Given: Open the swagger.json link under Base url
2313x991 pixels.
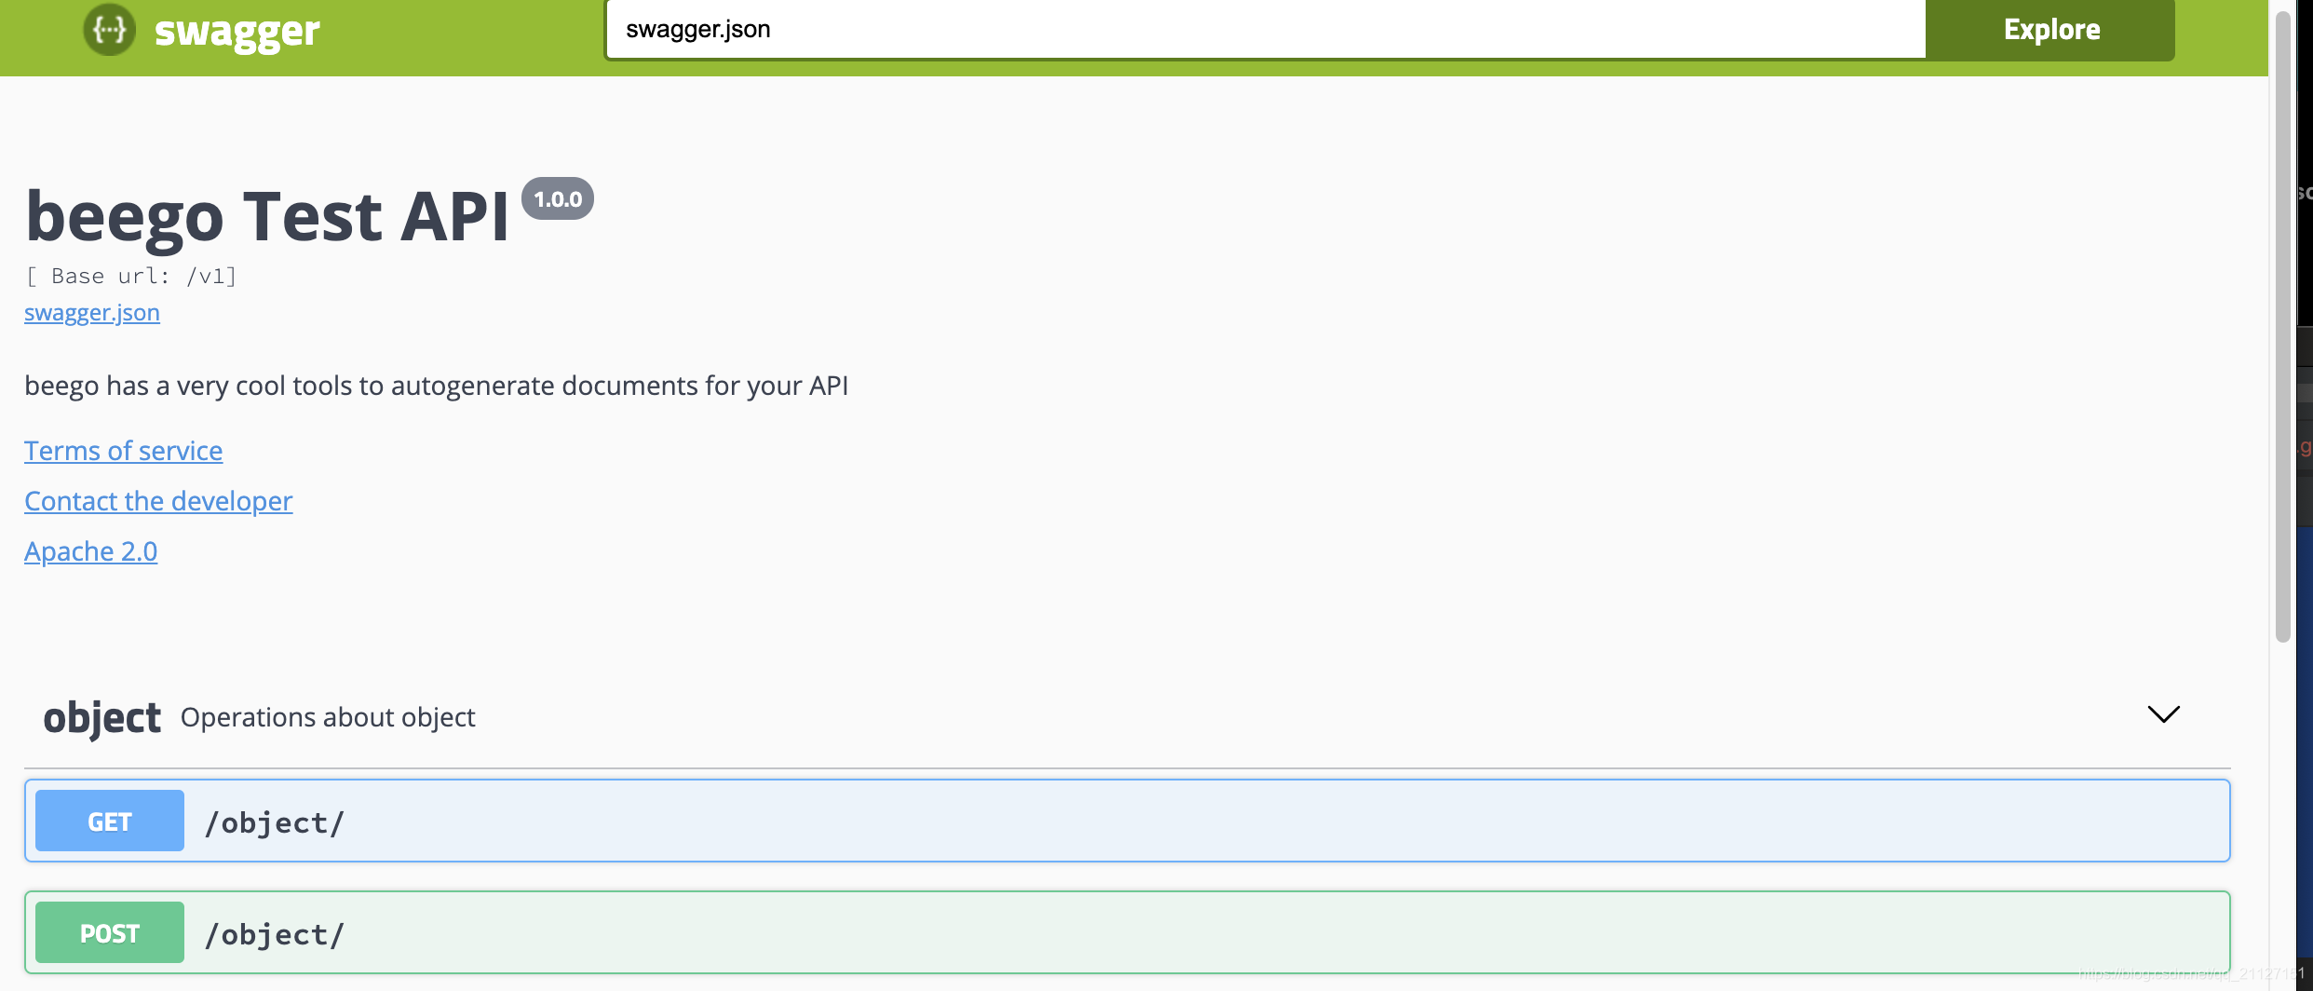Looking at the screenshot, I should click(x=92, y=313).
